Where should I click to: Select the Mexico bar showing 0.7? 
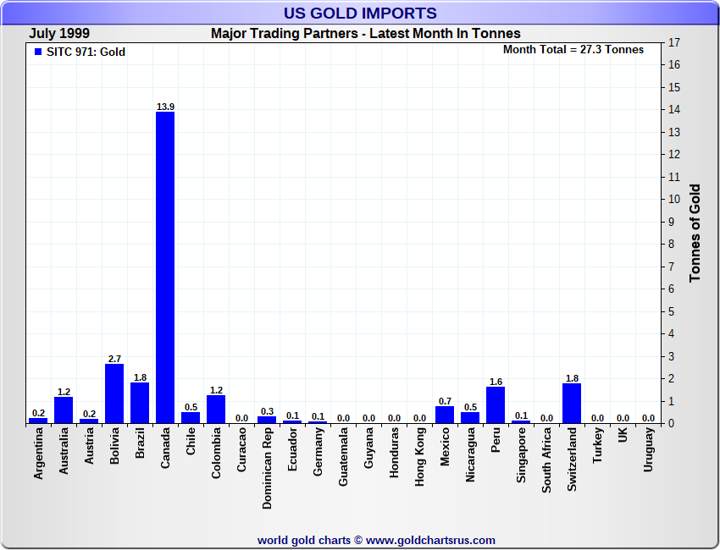click(445, 415)
